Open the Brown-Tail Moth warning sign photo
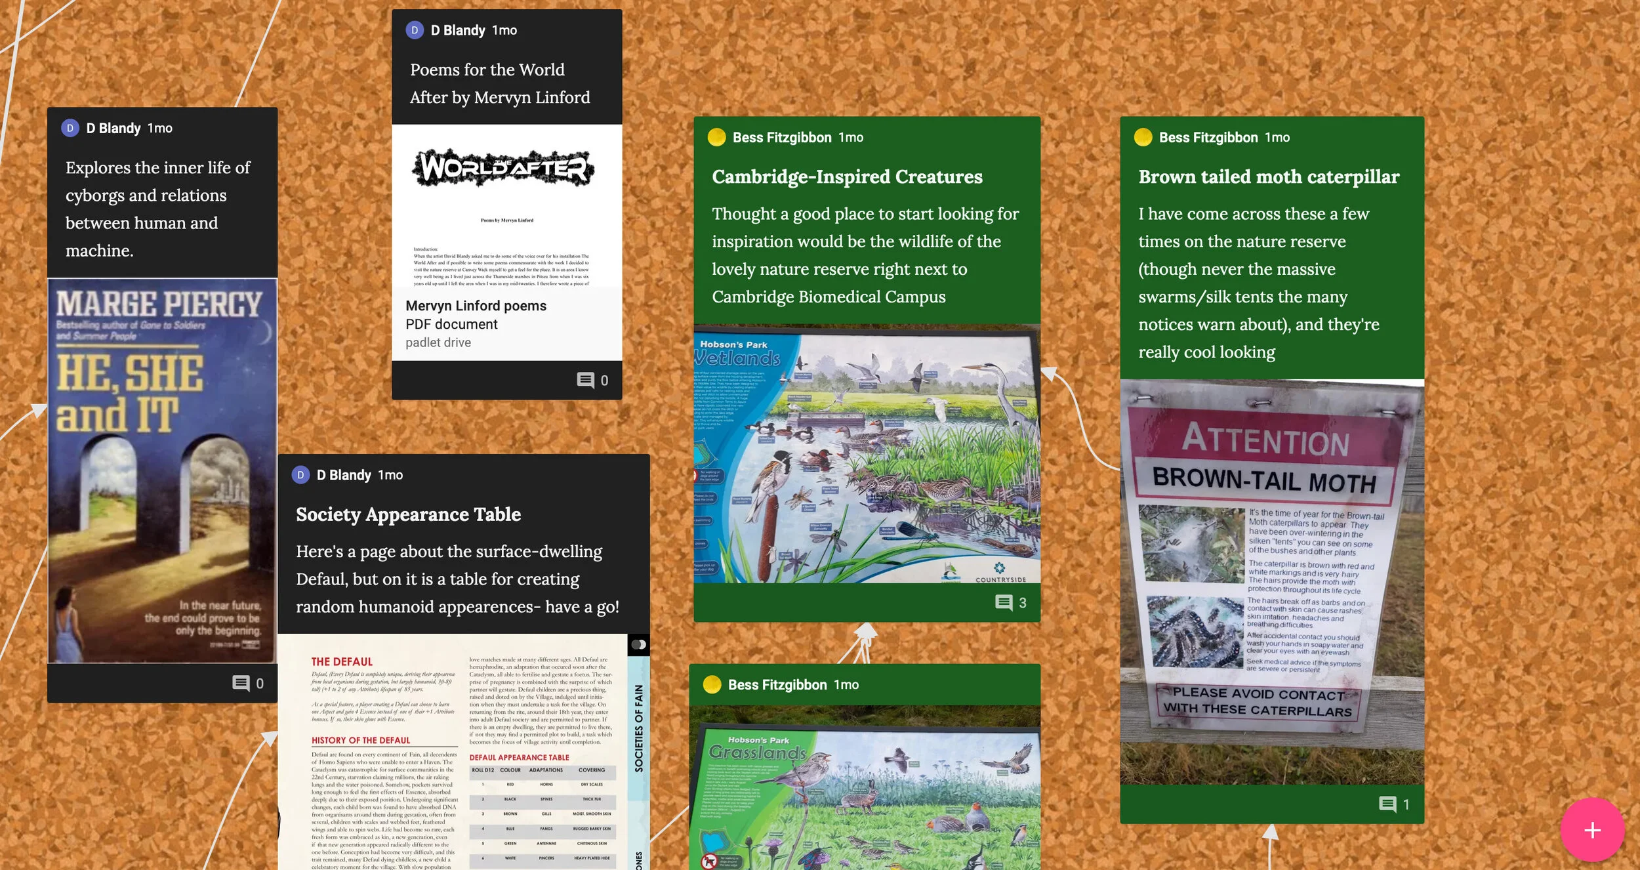The height and width of the screenshot is (870, 1640). 1272,582
